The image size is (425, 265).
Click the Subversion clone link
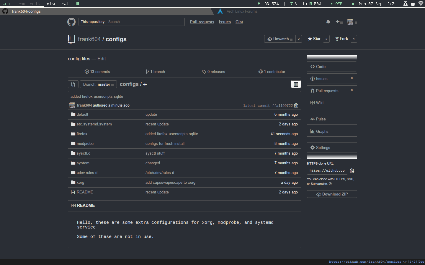(319, 184)
